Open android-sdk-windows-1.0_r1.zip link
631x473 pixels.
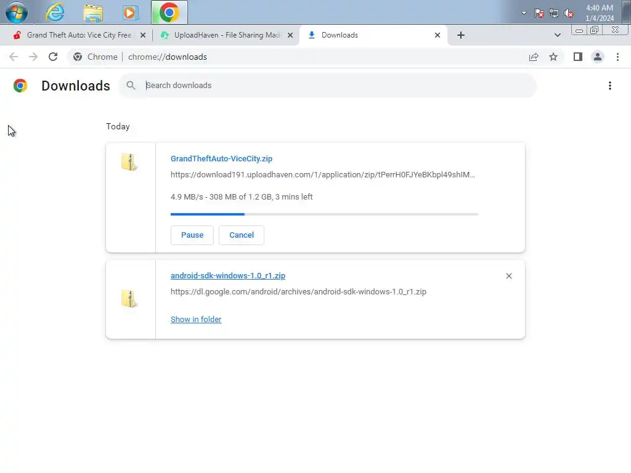tap(228, 275)
